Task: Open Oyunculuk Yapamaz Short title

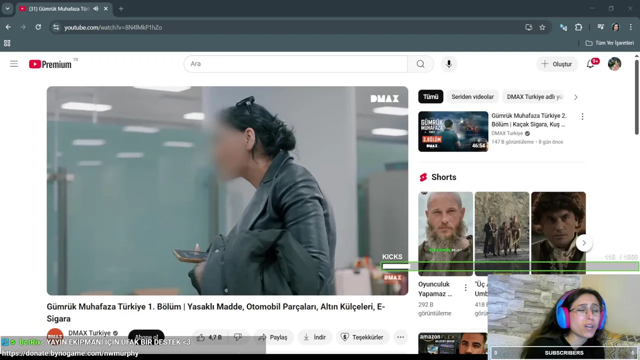Action: point(435,289)
